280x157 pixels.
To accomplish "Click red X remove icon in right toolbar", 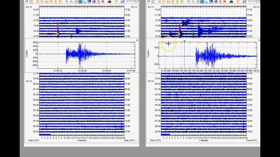I will click(224, 1).
